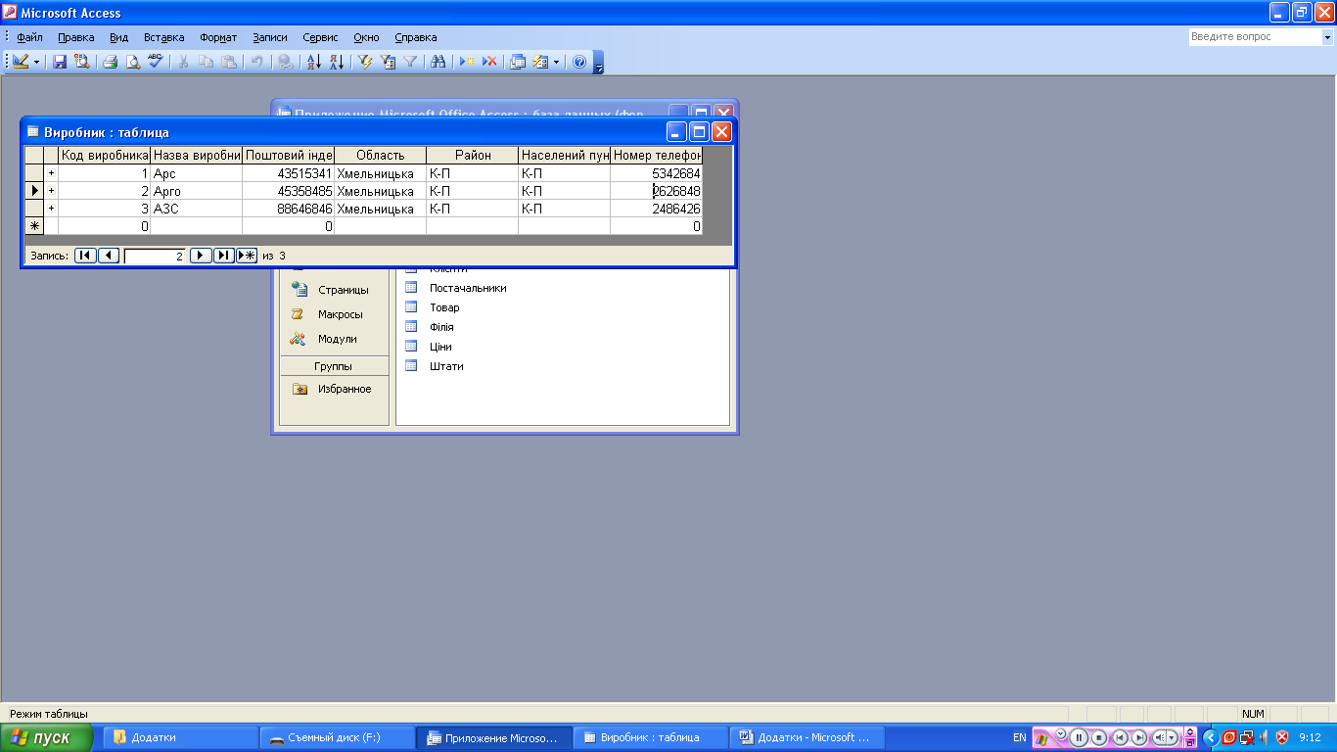This screenshot has width=1337, height=752.
Task: Select Макросы in the database window
Action: point(329,314)
